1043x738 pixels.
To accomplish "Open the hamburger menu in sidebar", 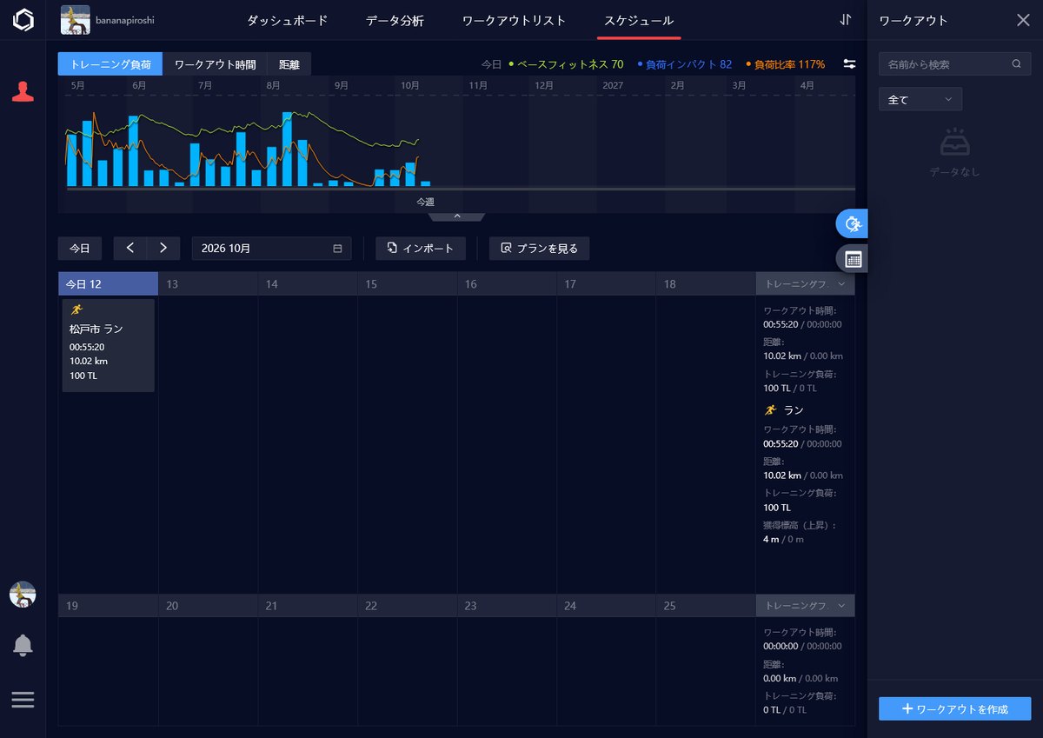I will tap(23, 700).
